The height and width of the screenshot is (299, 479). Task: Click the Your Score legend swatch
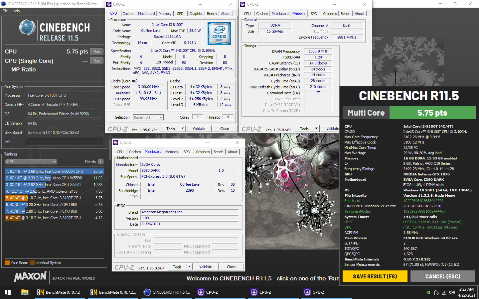7,263
